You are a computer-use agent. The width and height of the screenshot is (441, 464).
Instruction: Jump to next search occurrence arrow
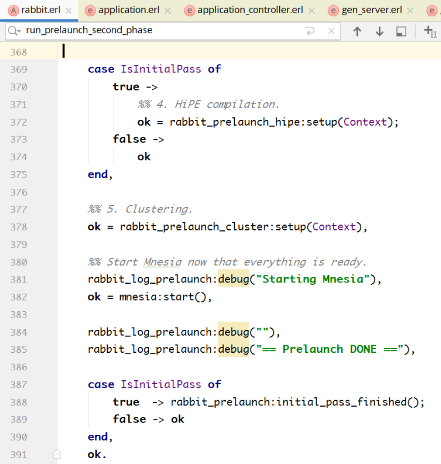[379, 31]
